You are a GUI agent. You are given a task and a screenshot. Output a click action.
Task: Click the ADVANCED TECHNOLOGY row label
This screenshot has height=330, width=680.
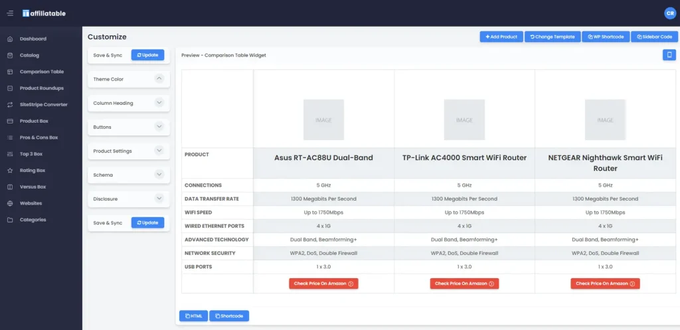click(216, 240)
